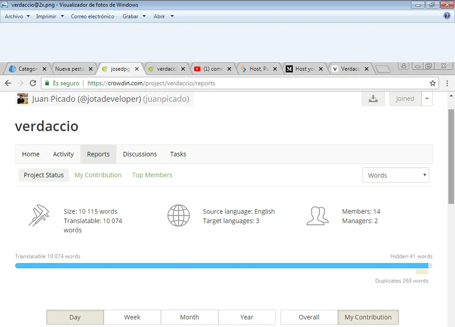The height and width of the screenshot is (327, 455).
Task: Click the Joined button
Action: pos(405,99)
